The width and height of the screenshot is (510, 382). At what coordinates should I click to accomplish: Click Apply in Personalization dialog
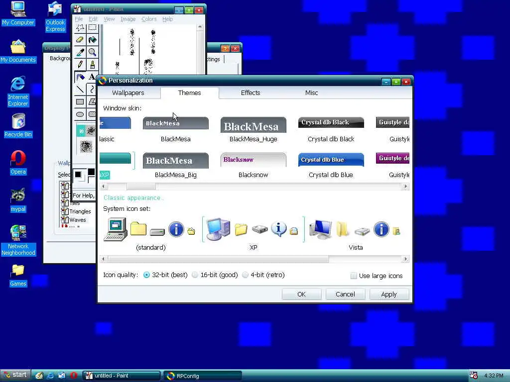389,294
